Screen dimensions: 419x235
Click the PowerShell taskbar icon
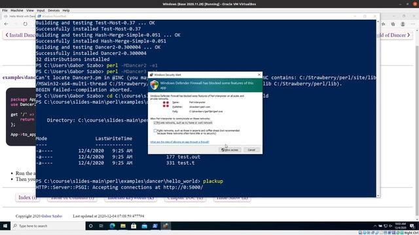point(155,226)
